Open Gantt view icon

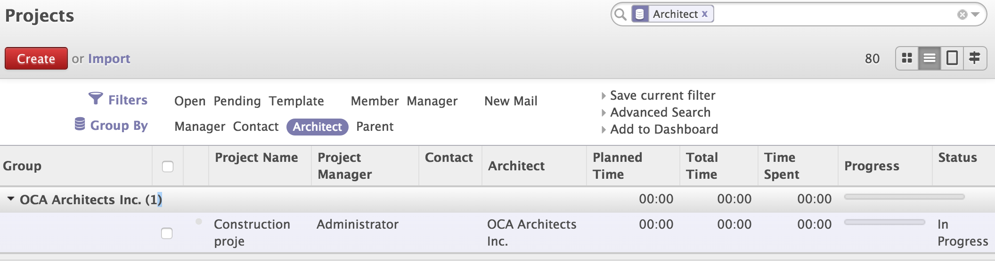[x=975, y=58]
